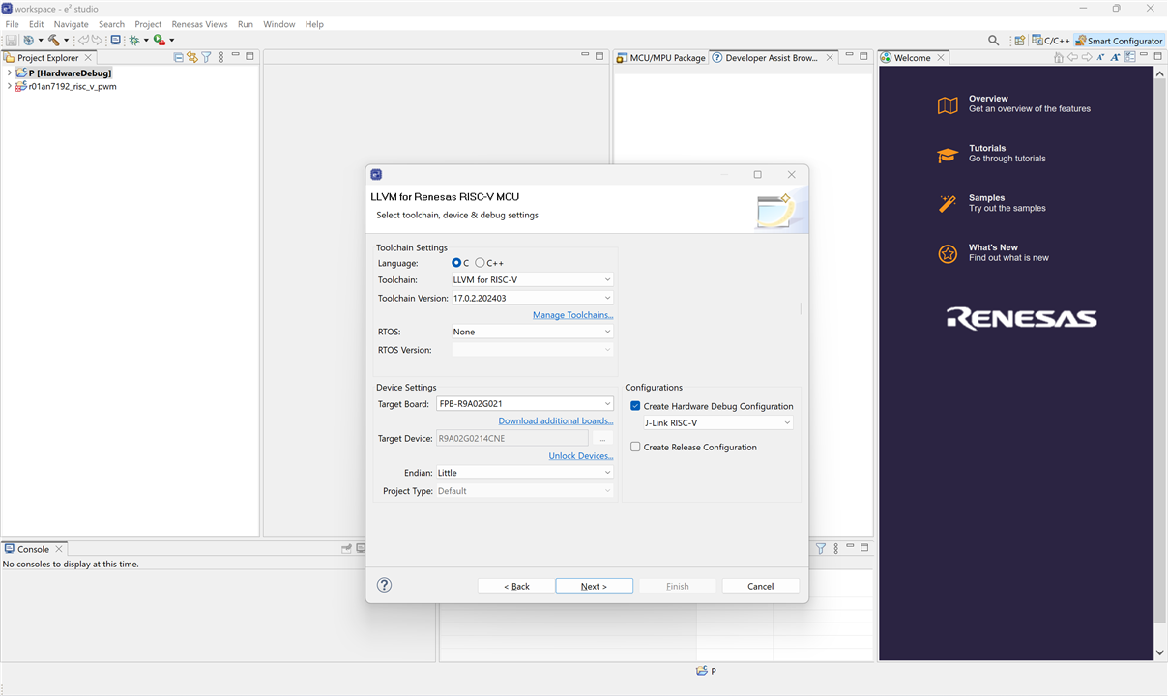Switch to the MCU/MPU Package tab
This screenshot has width=1168, height=696.
(x=661, y=58)
